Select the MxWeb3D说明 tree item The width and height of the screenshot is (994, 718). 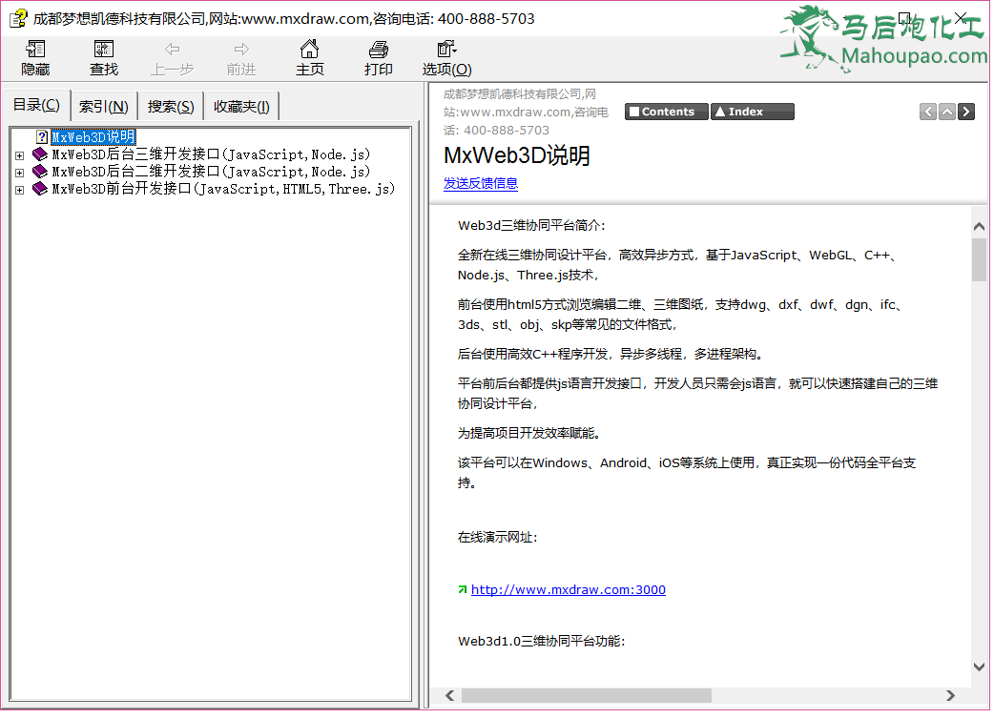[93, 137]
